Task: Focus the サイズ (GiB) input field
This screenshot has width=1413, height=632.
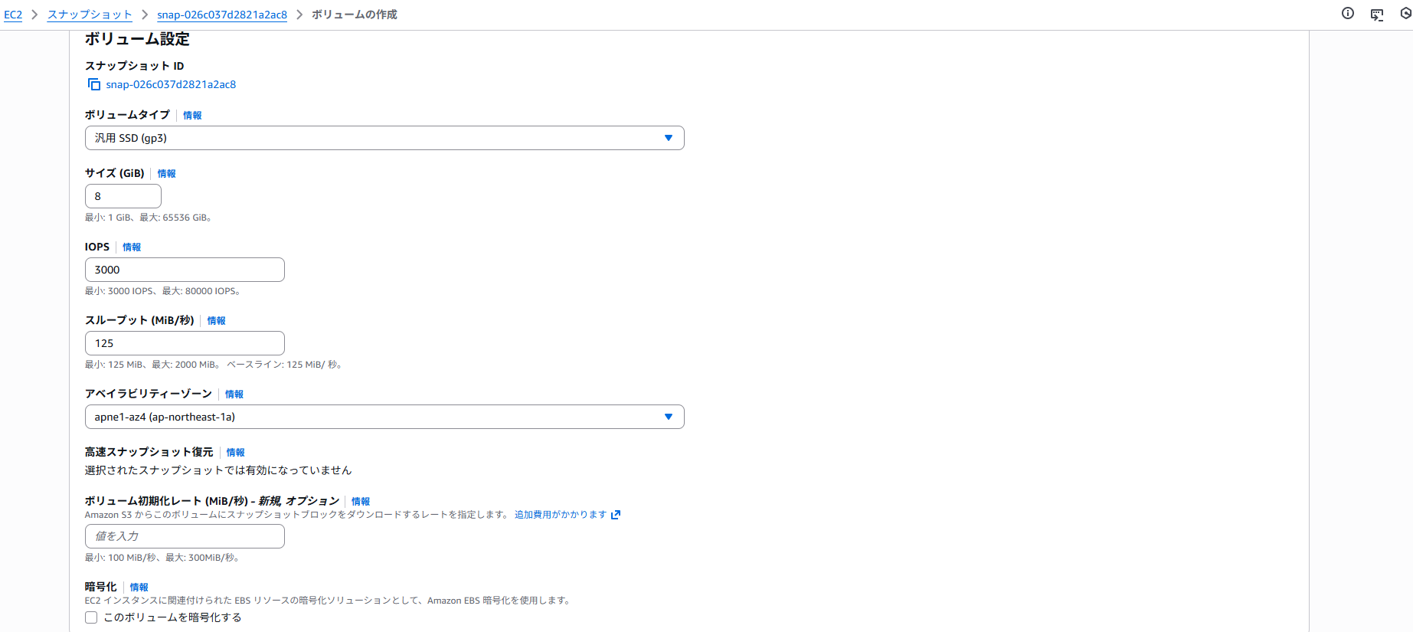Action: (123, 196)
